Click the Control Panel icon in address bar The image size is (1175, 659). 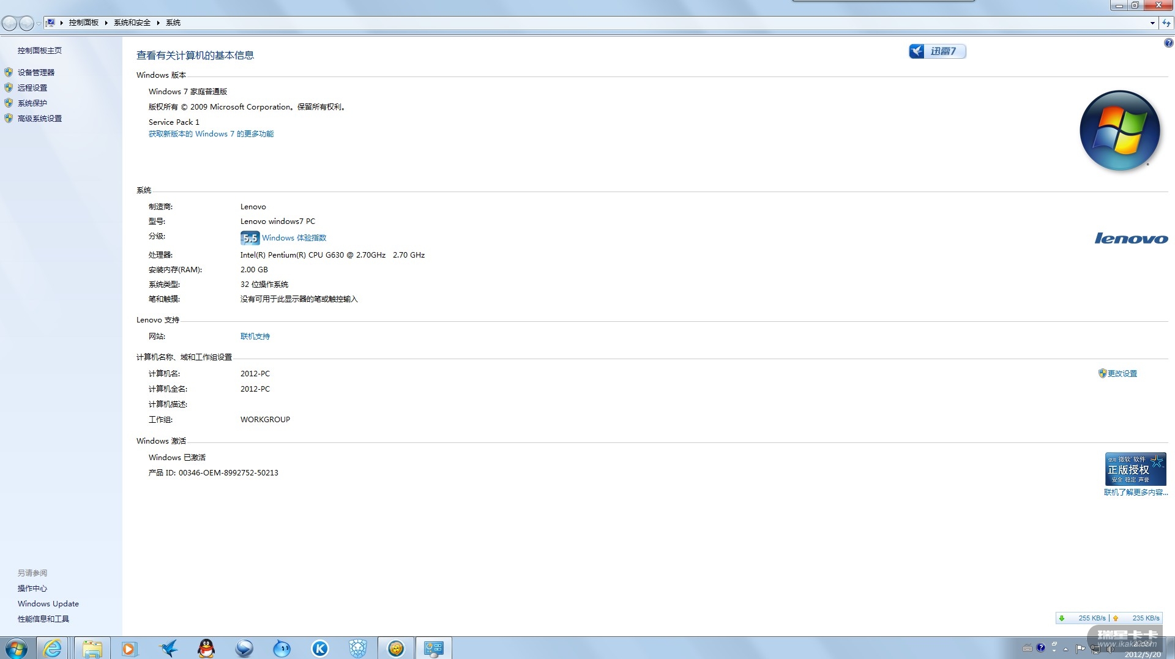click(x=51, y=23)
